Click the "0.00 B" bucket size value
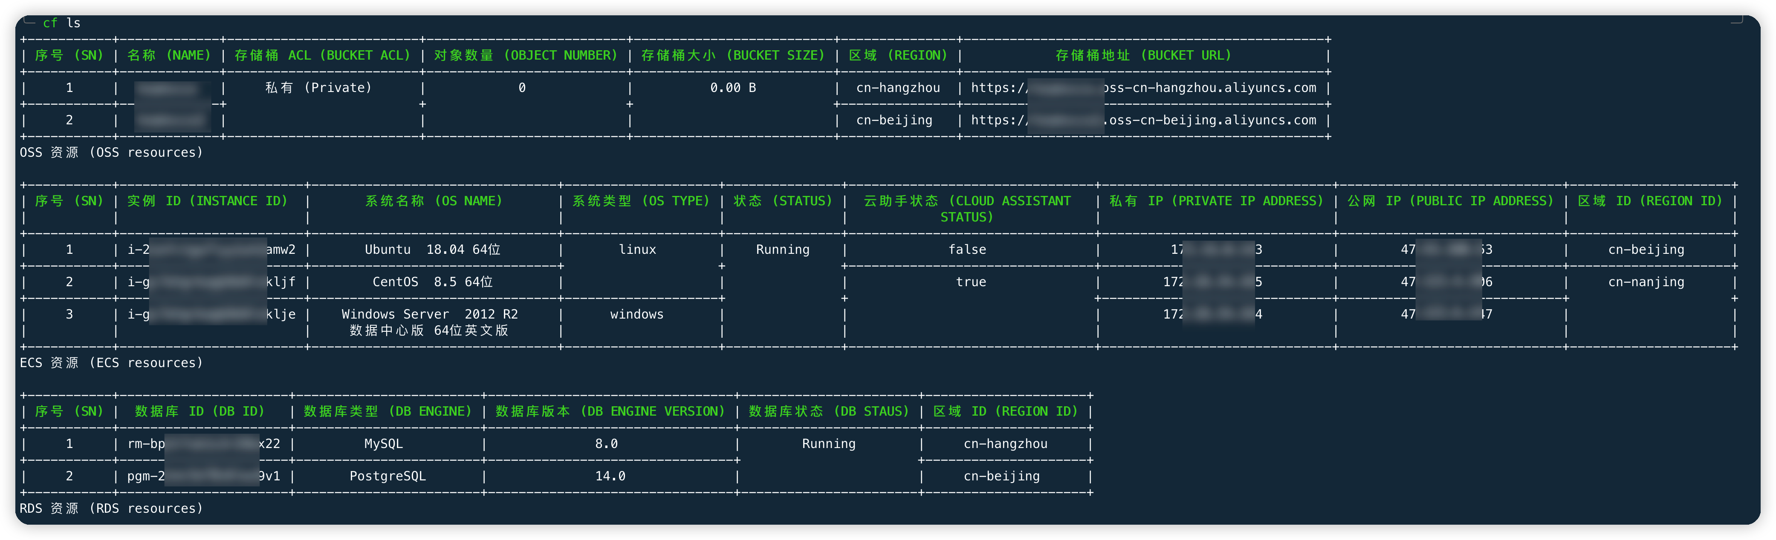The height and width of the screenshot is (540, 1776). (733, 87)
